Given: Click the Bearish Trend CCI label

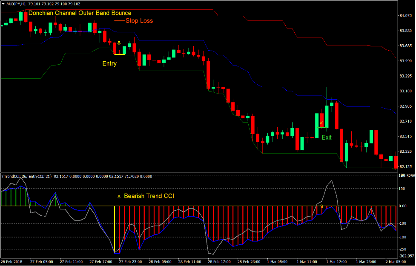Looking at the screenshot, I should tap(148, 196).
